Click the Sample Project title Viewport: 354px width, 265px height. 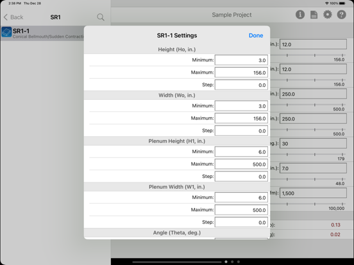pyautogui.click(x=232, y=15)
